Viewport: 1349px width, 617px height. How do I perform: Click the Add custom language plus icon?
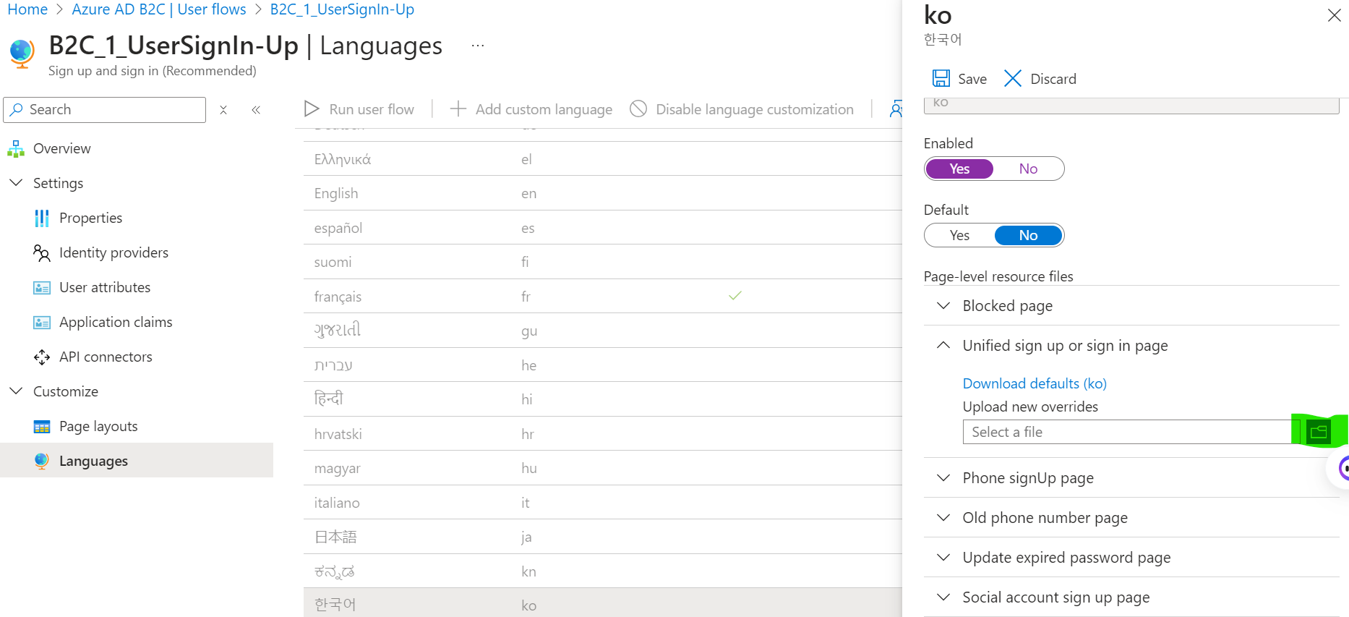click(x=458, y=108)
